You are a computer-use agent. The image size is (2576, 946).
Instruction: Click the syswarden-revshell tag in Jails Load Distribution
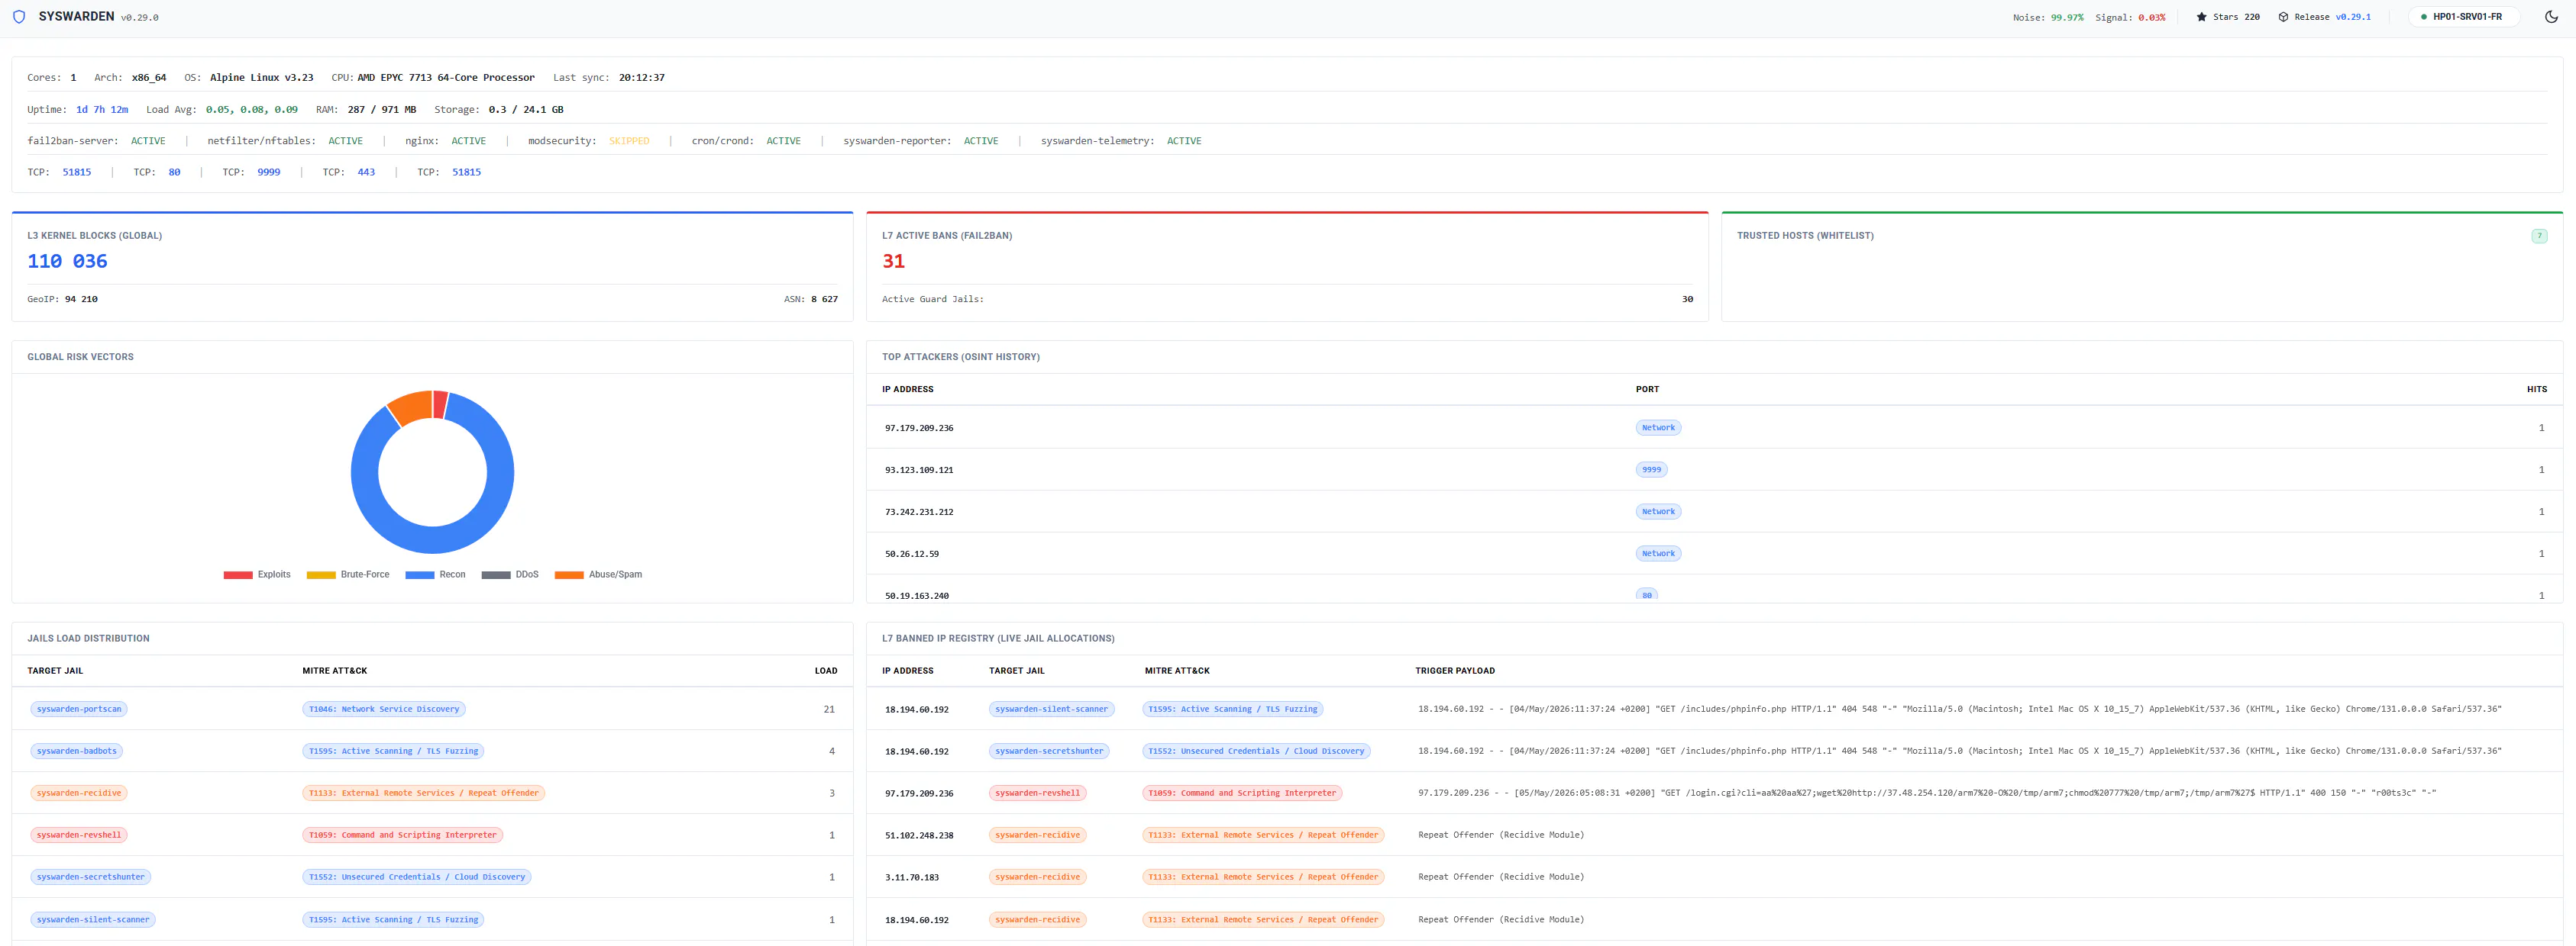click(79, 835)
